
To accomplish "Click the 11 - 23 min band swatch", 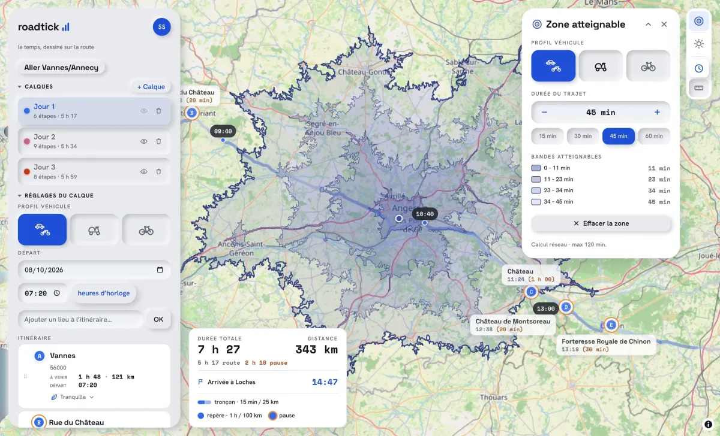I will pyautogui.click(x=536, y=179).
